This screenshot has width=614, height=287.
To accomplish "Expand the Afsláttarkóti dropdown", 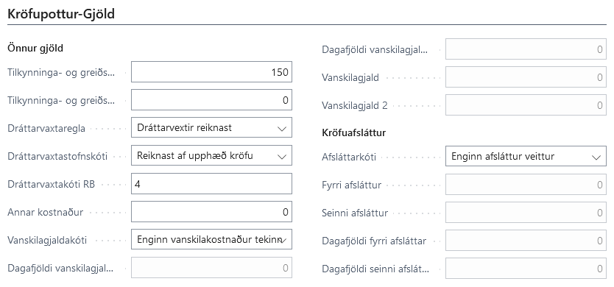I will [526, 156].
